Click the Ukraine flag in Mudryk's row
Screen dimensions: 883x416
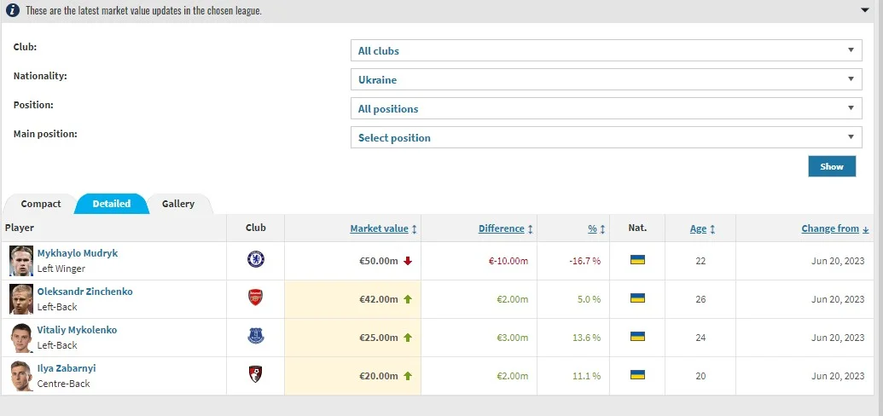[636, 260]
